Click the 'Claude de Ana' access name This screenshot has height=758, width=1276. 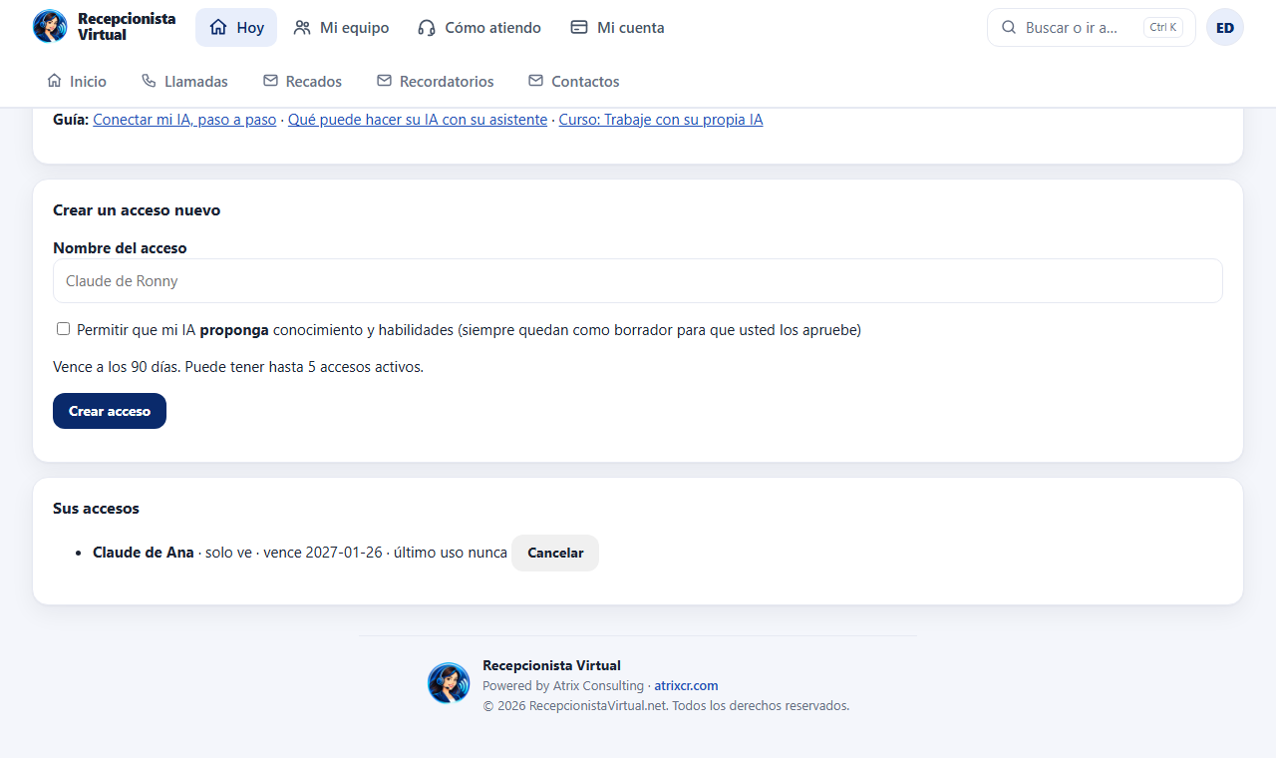[144, 553]
